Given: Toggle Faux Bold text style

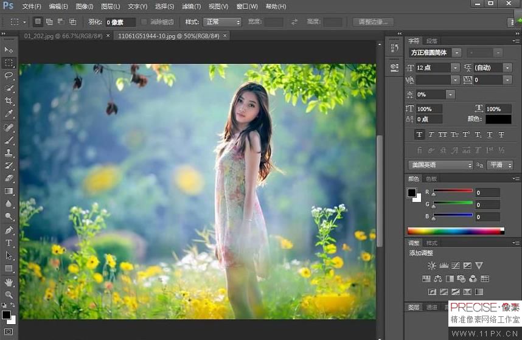Looking at the screenshot, I should click(x=419, y=134).
